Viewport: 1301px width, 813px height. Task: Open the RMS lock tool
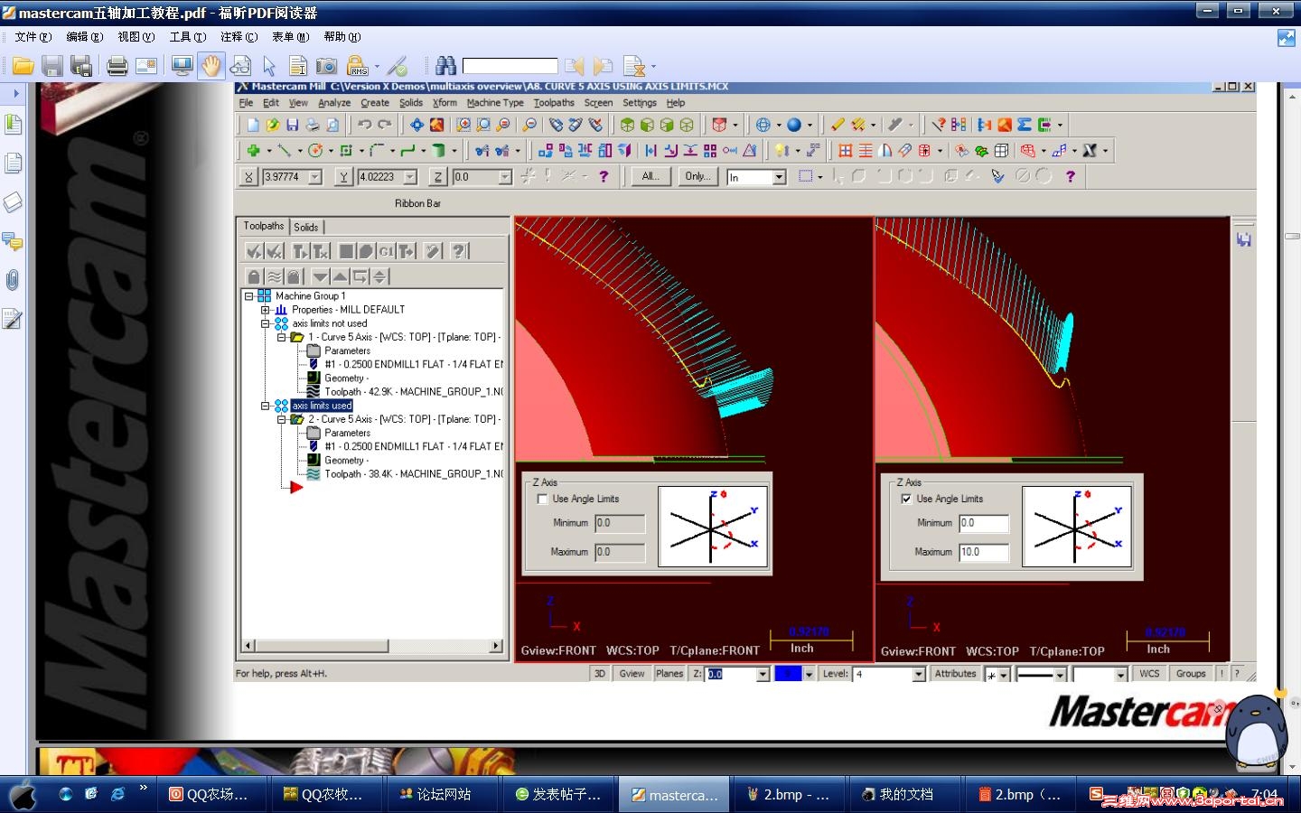click(357, 66)
